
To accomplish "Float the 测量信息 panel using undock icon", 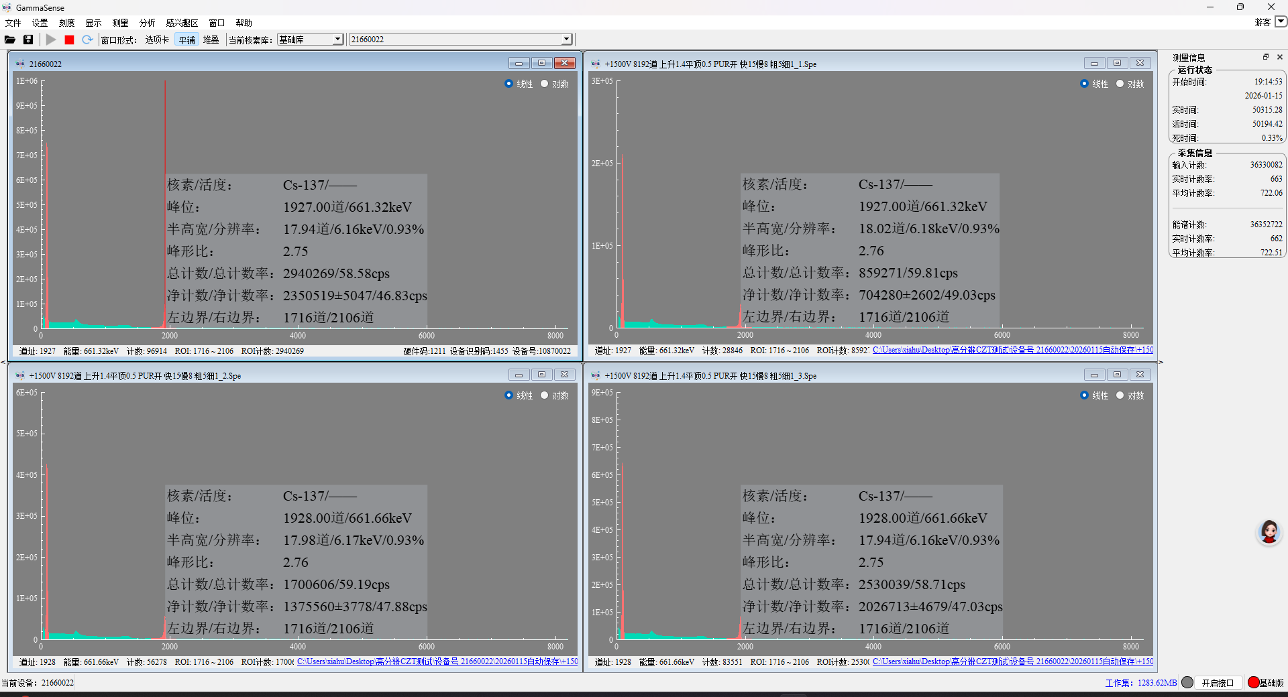I will (1266, 57).
